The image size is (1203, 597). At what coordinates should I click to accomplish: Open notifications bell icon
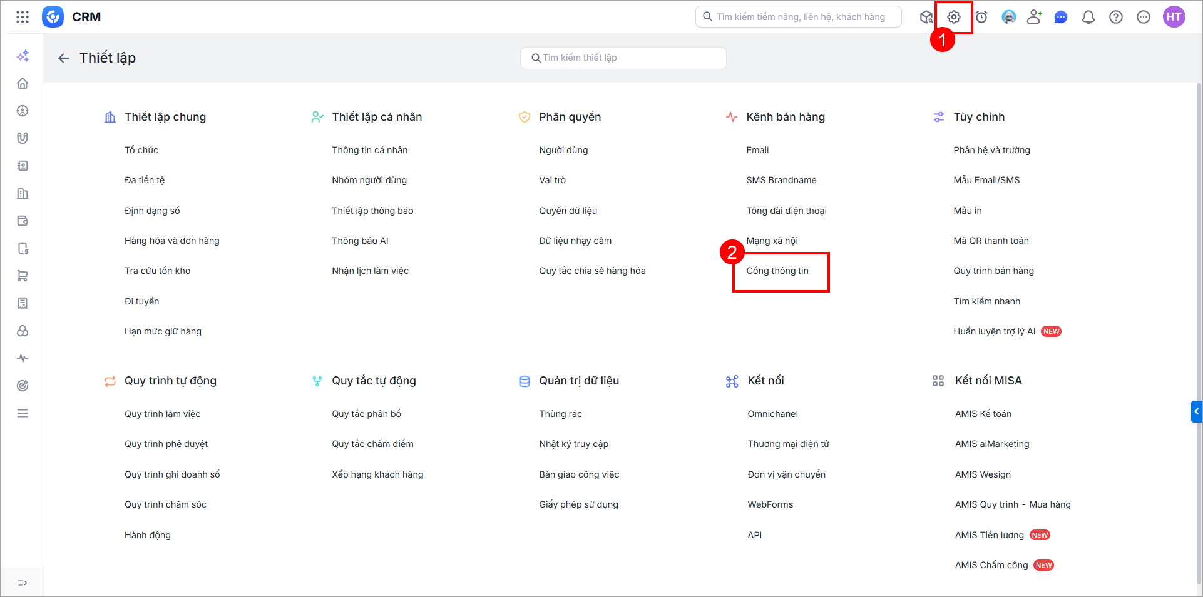click(1088, 17)
